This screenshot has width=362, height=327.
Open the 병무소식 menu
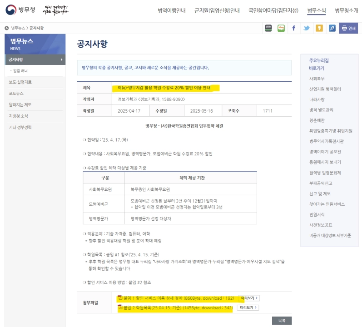(316, 10)
